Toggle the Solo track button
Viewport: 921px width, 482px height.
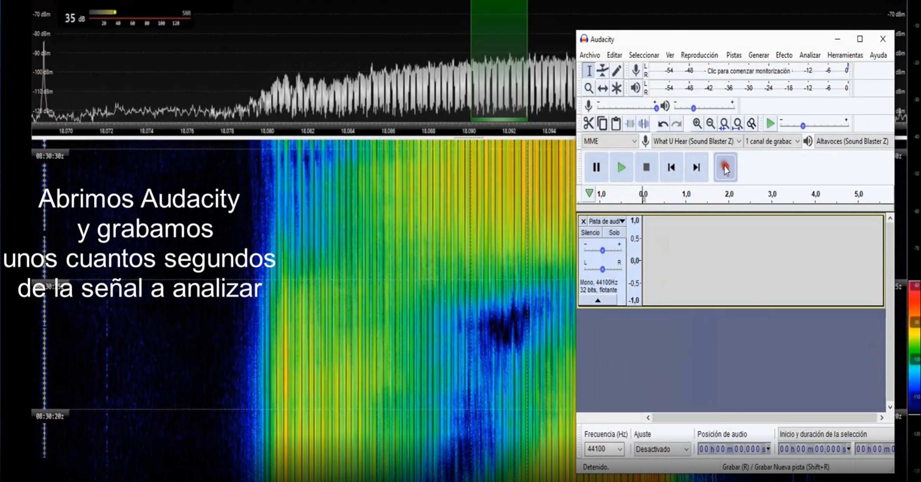pyautogui.click(x=614, y=233)
